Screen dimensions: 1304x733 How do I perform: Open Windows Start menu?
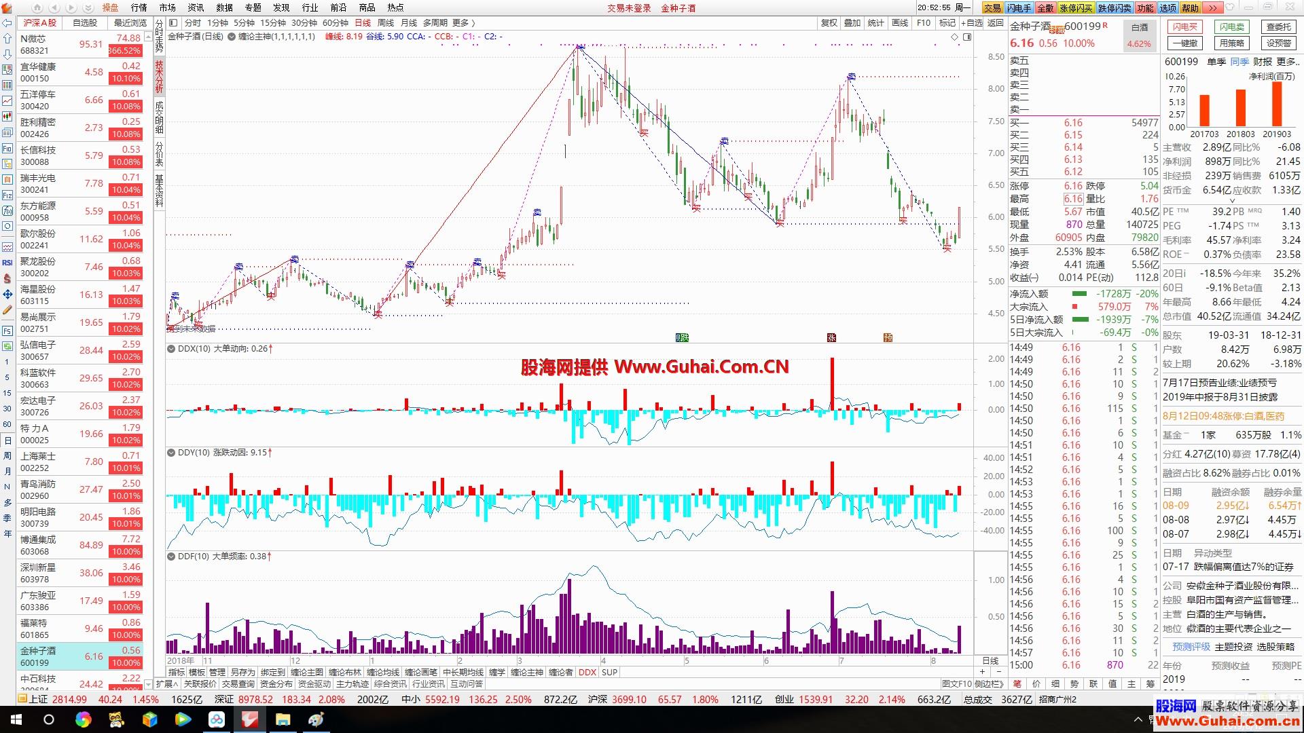coord(16,719)
